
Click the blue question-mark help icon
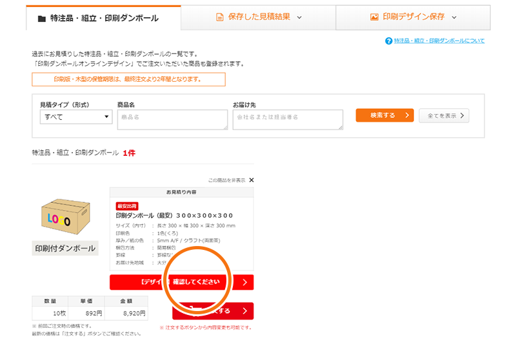(389, 41)
